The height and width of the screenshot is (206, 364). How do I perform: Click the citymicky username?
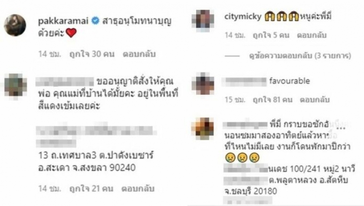point(243,16)
